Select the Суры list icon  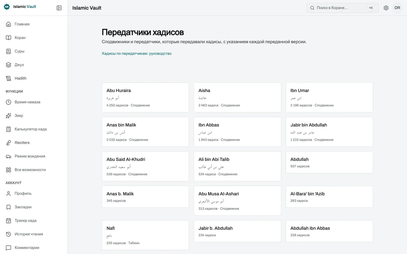(8, 51)
